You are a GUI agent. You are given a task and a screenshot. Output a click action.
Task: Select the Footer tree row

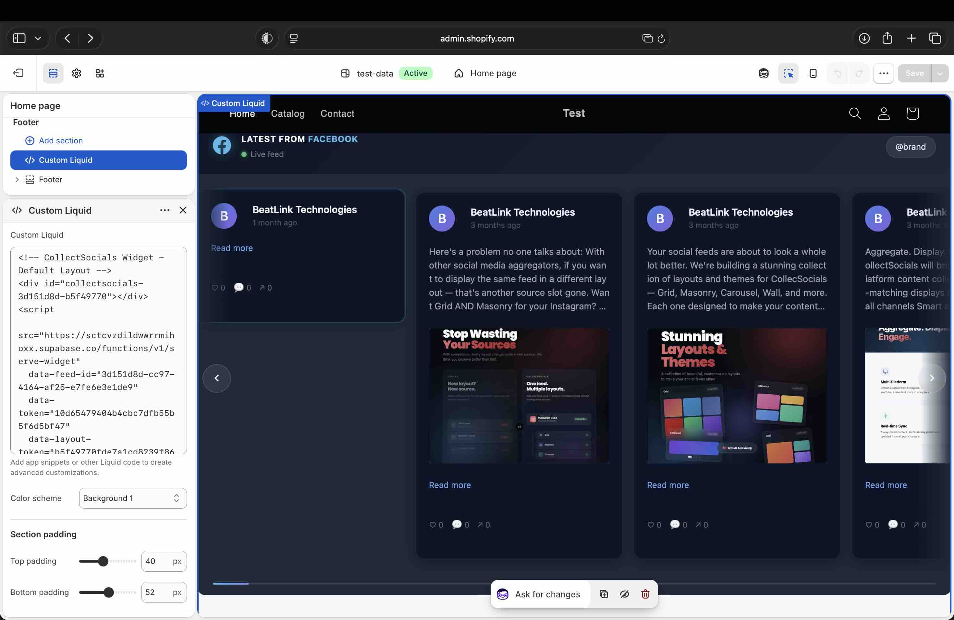99,179
